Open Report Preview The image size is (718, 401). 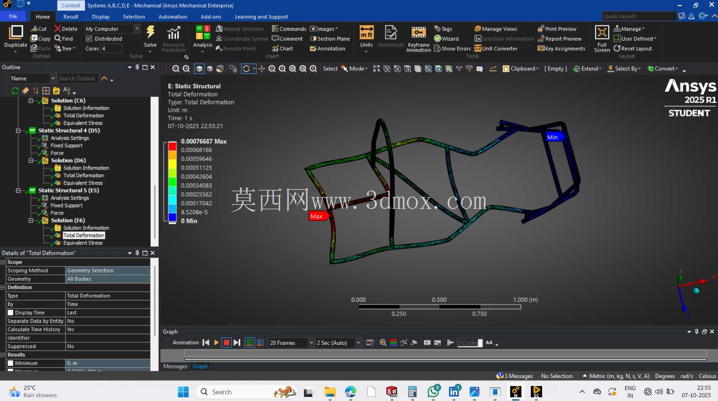(559, 39)
